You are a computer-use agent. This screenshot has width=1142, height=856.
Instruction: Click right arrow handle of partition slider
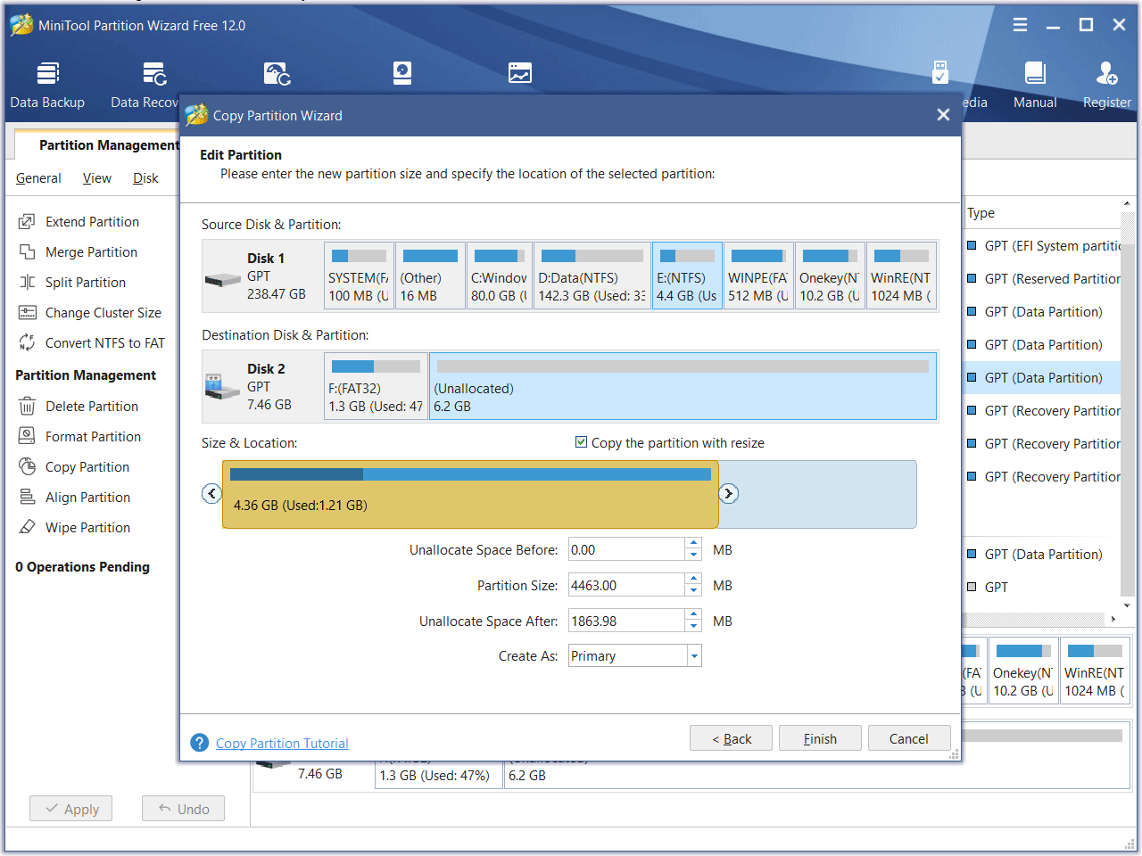click(x=729, y=493)
